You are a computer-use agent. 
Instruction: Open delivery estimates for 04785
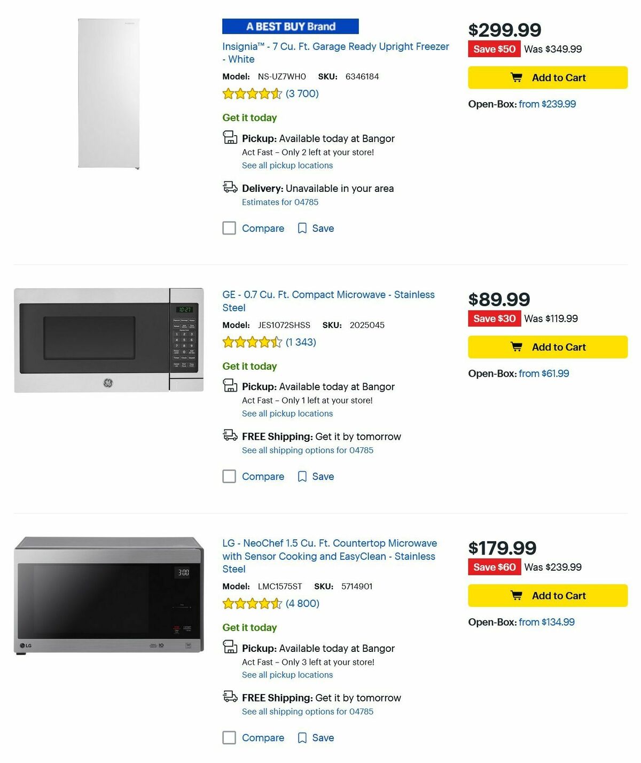coord(280,202)
